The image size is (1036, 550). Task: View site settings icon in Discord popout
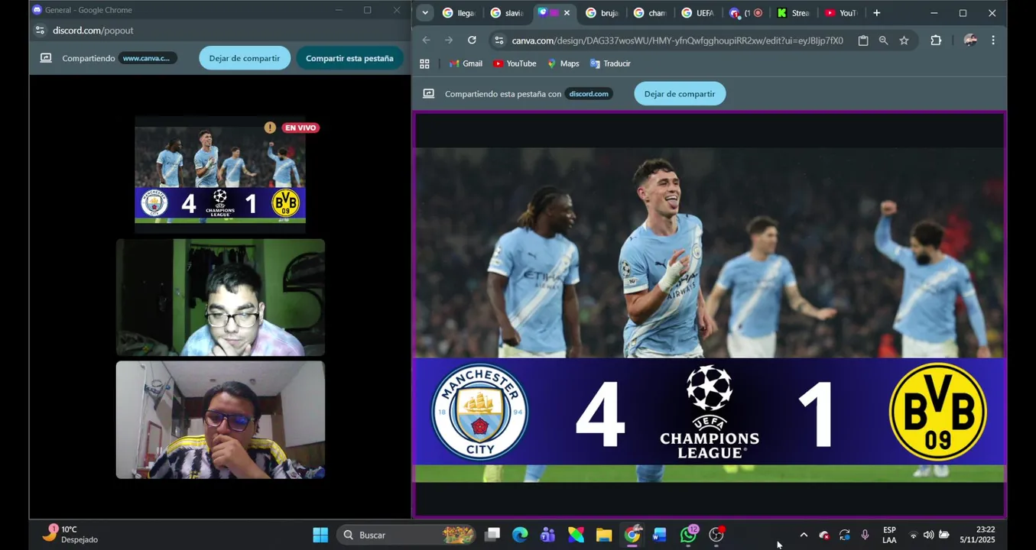[x=41, y=31]
